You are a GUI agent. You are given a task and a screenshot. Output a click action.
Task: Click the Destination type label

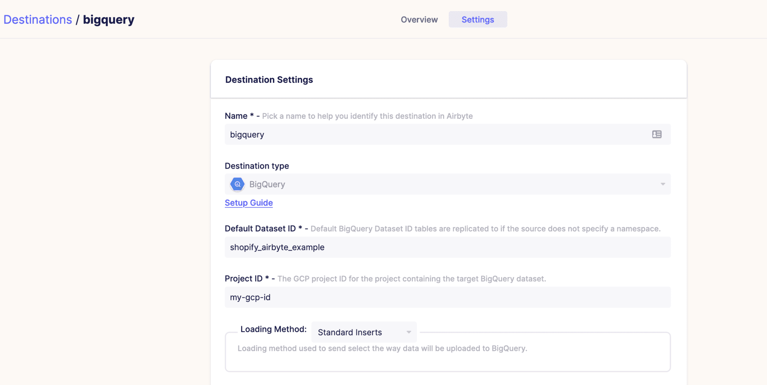(257, 166)
